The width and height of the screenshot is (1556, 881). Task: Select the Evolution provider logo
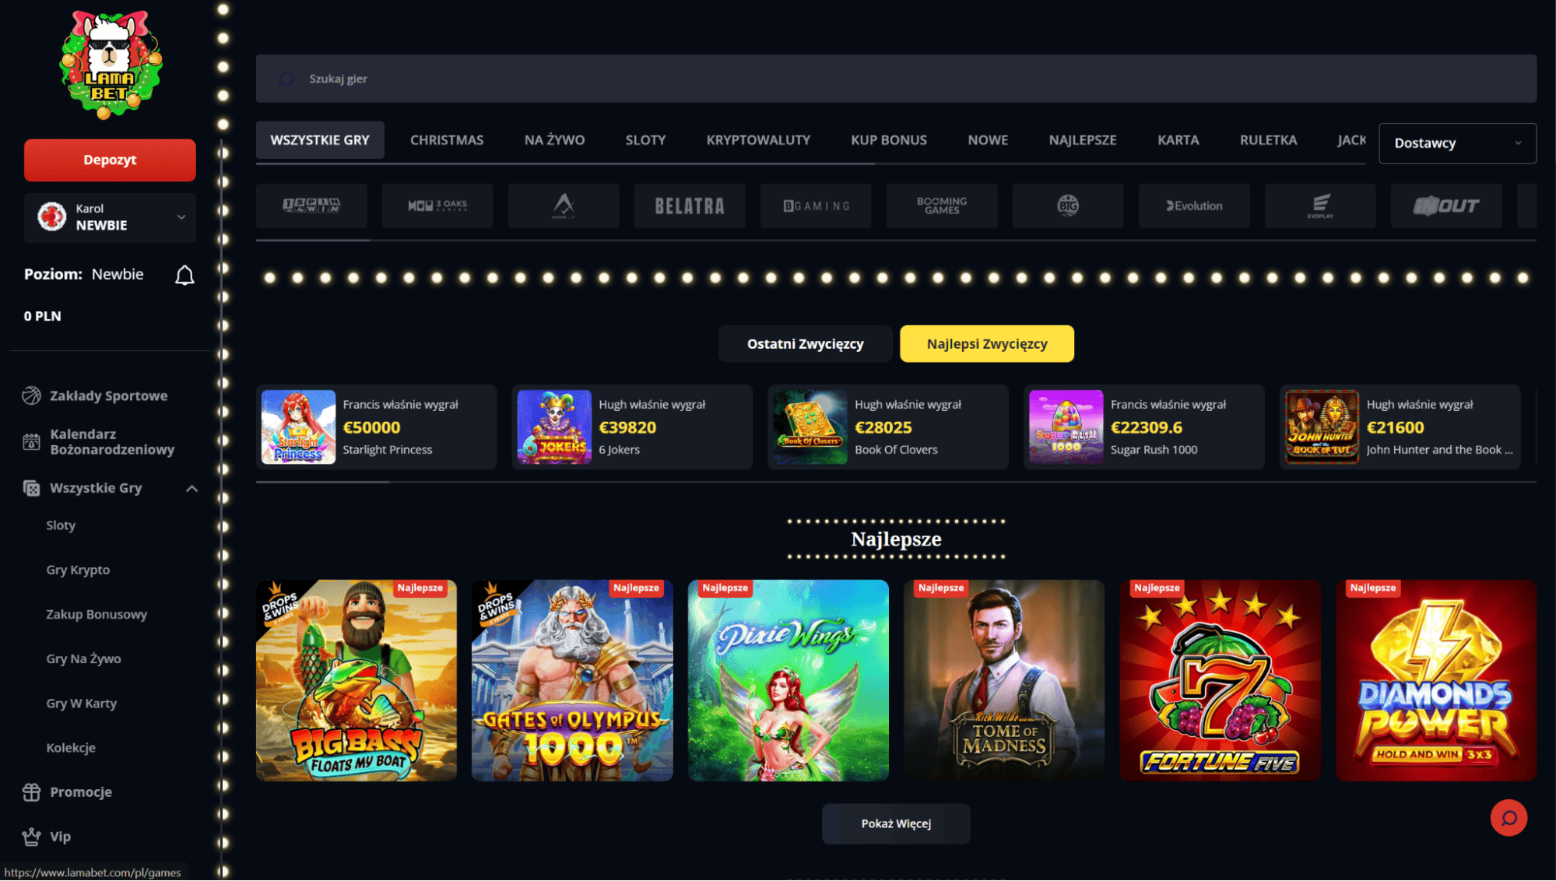click(x=1194, y=206)
